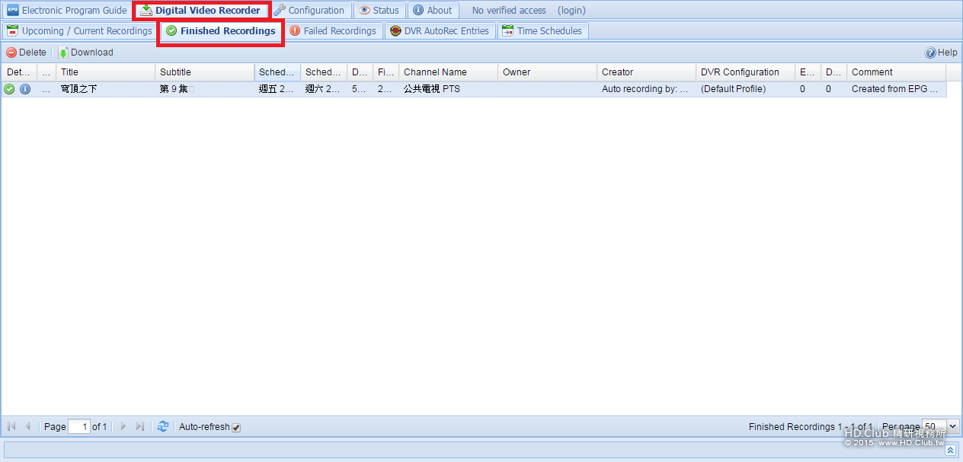Sort by Channel Name column header
963x462 pixels.
tap(448, 72)
